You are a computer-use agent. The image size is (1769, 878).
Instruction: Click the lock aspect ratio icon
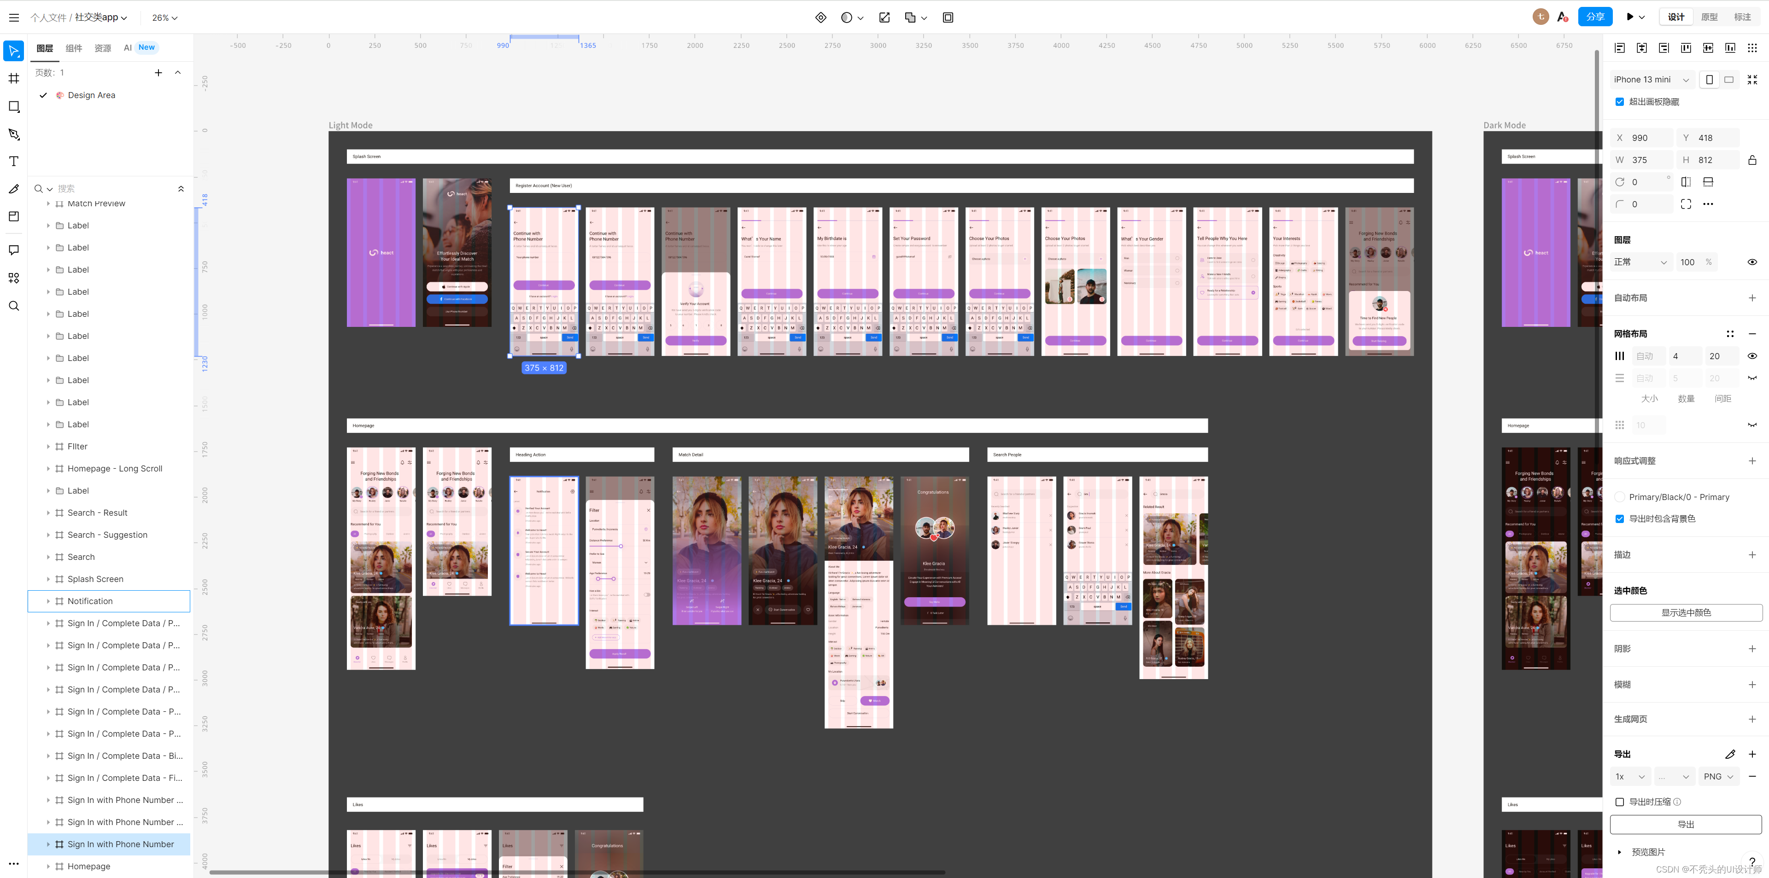tap(1752, 160)
